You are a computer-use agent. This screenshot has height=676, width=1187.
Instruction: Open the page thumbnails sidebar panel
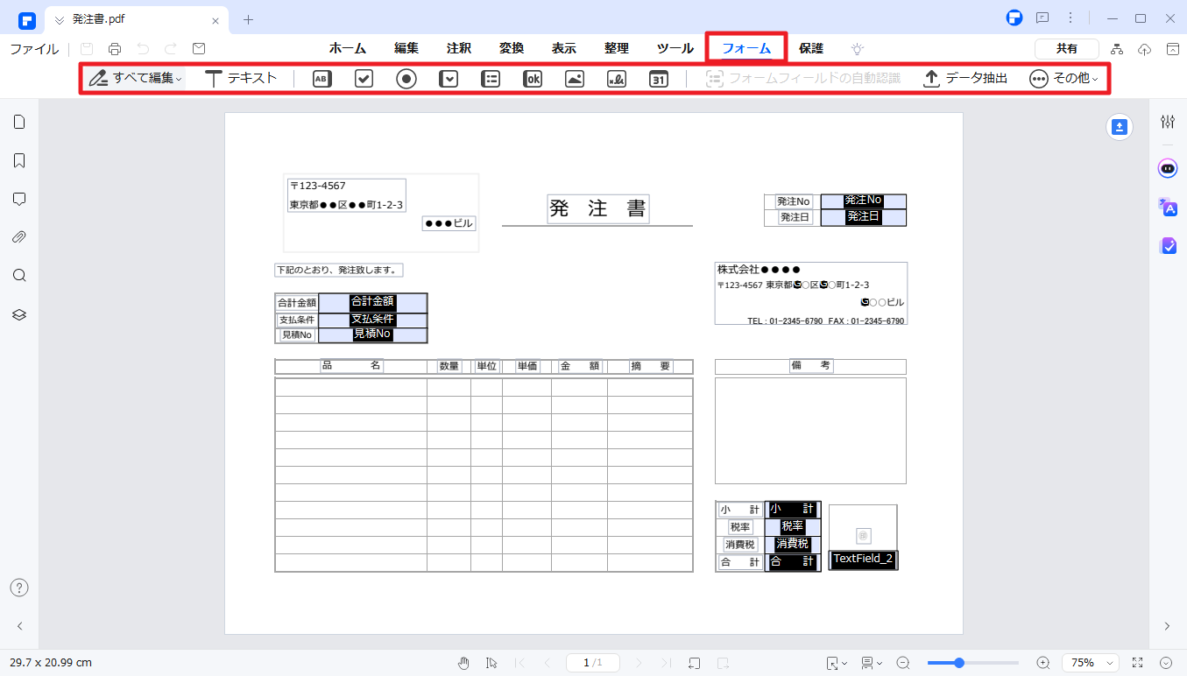click(x=19, y=122)
